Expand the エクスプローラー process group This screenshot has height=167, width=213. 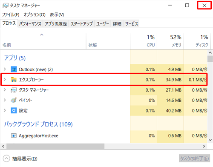5,80
